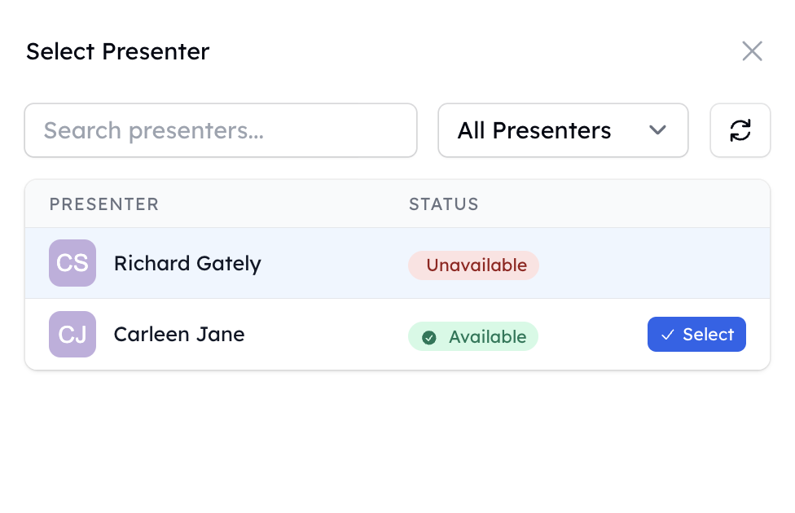The height and width of the screenshot is (513, 795).
Task: Click the Available status badge
Action: tap(473, 336)
